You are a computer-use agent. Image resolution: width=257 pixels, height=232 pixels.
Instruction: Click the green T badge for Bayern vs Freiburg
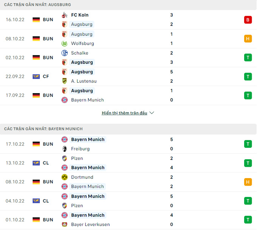click(x=248, y=144)
